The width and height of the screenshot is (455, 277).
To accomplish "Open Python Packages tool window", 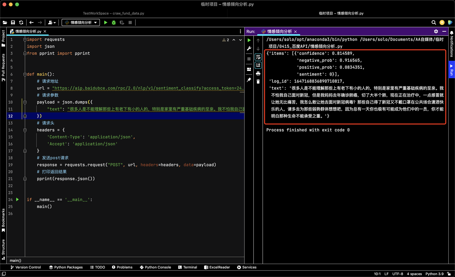I will point(66,267).
